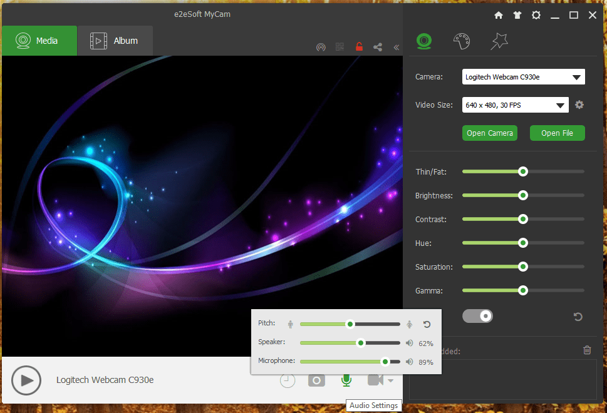This screenshot has width=607, height=413.
Task: Expand the record options dropdown arrow
Action: click(x=391, y=380)
